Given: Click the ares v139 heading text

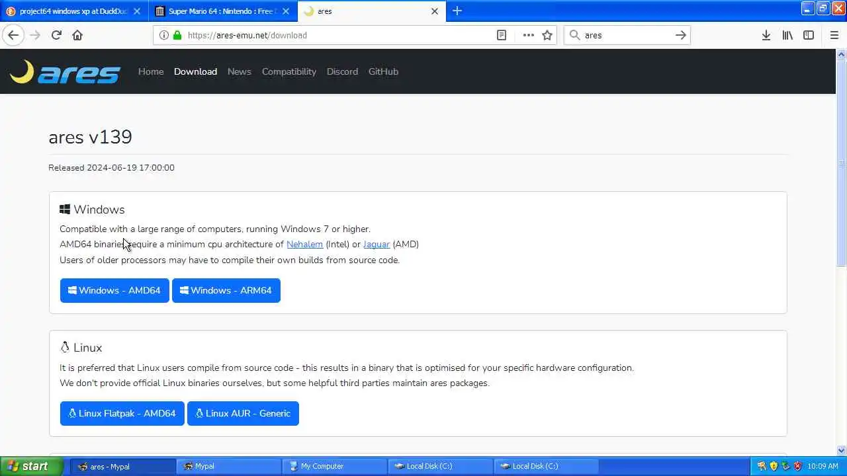Looking at the screenshot, I should pyautogui.click(x=90, y=137).
